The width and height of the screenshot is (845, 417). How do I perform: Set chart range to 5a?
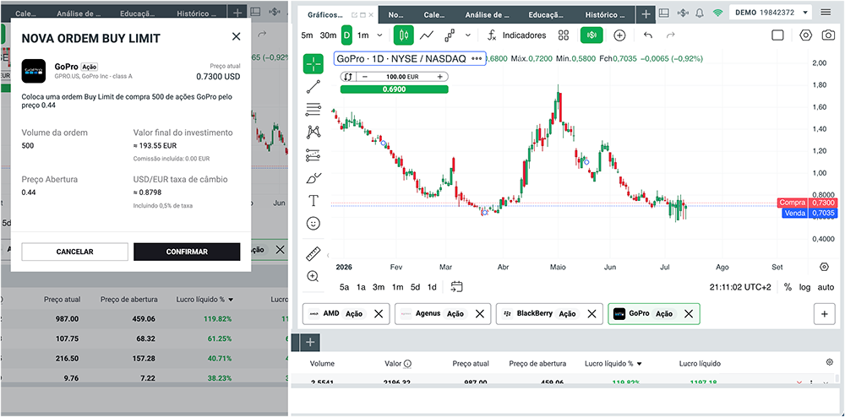tap(345, 287)
